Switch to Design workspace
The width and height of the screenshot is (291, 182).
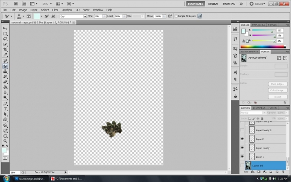click(213, 4)
